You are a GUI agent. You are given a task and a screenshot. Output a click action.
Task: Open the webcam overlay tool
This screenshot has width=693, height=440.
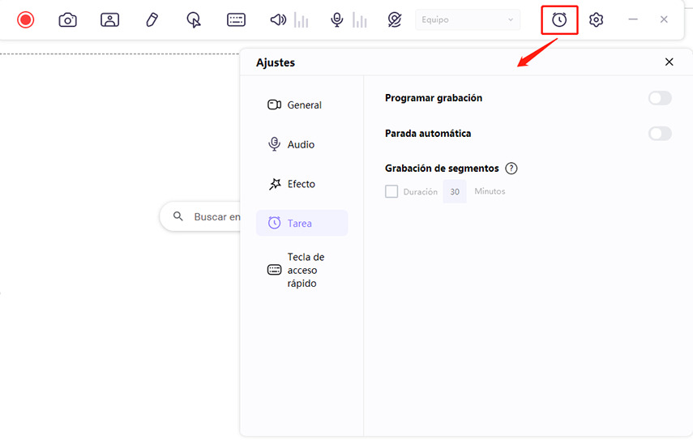point(110,19)
